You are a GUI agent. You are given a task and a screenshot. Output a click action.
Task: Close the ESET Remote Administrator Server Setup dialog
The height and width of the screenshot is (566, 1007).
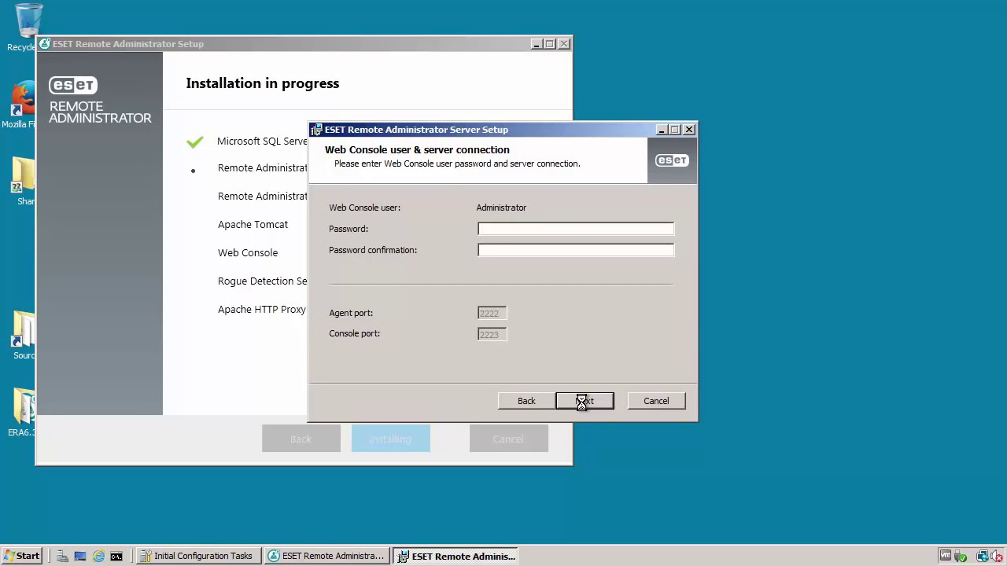pos(689,130)
